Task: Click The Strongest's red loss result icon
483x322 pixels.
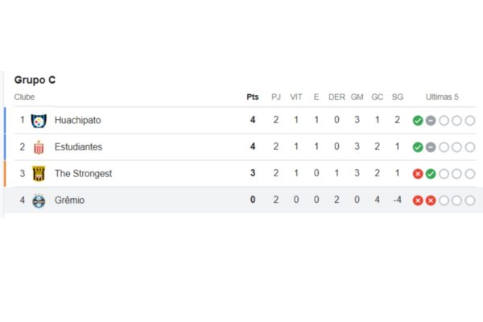Action: 418,174
